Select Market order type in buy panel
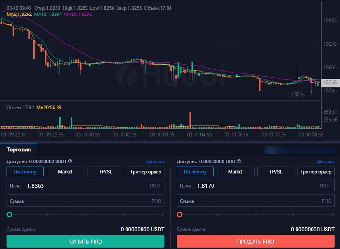This screenshot has width=340, height=249. pyautogui.click(x=65, y=172)
